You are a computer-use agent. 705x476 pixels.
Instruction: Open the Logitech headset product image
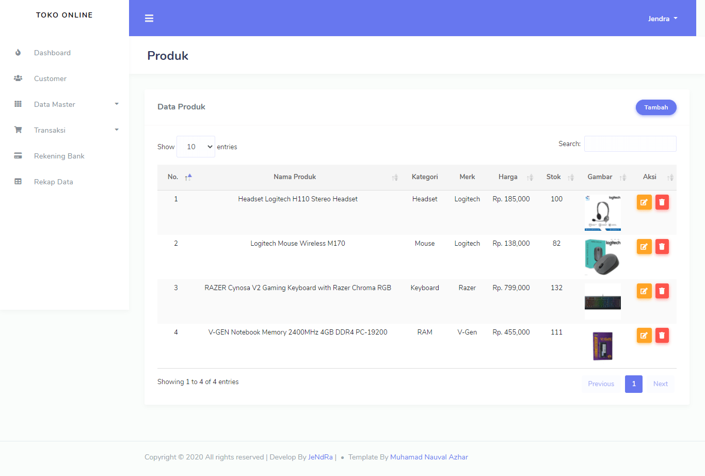603,213
